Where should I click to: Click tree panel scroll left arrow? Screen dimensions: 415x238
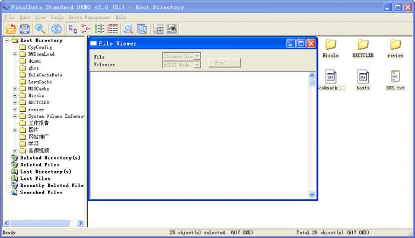7,223
